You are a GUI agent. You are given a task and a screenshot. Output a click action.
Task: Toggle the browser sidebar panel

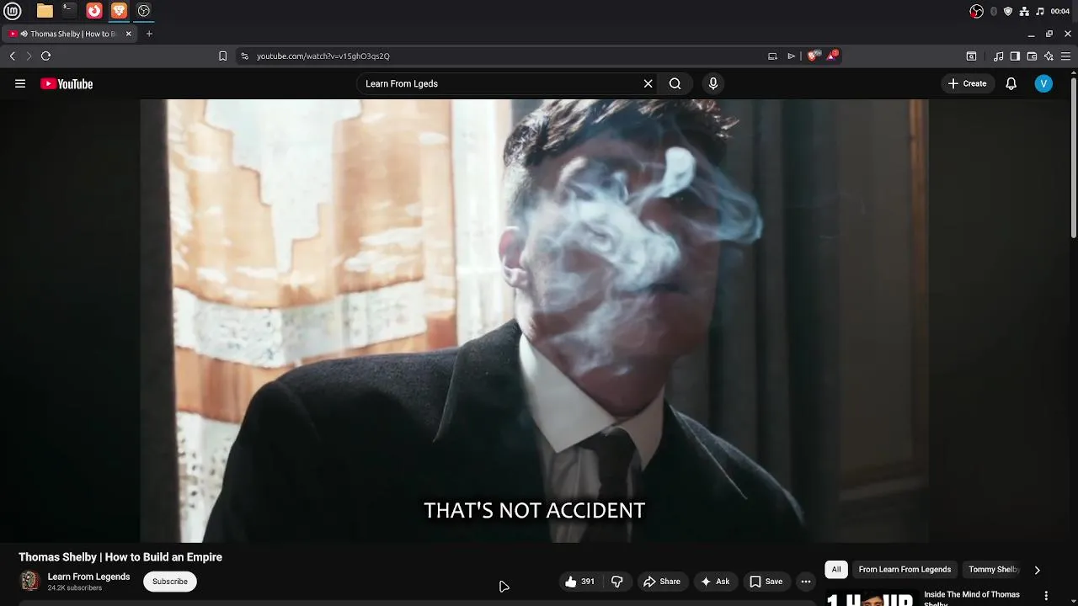click(x=1015, y=56)
